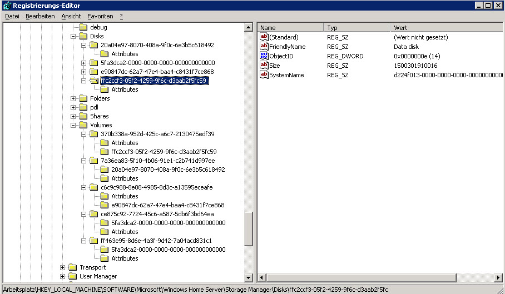The width and height of the screenshot is (505, 294).
Task: Expand the User Manager node
Action: (62, 277)
